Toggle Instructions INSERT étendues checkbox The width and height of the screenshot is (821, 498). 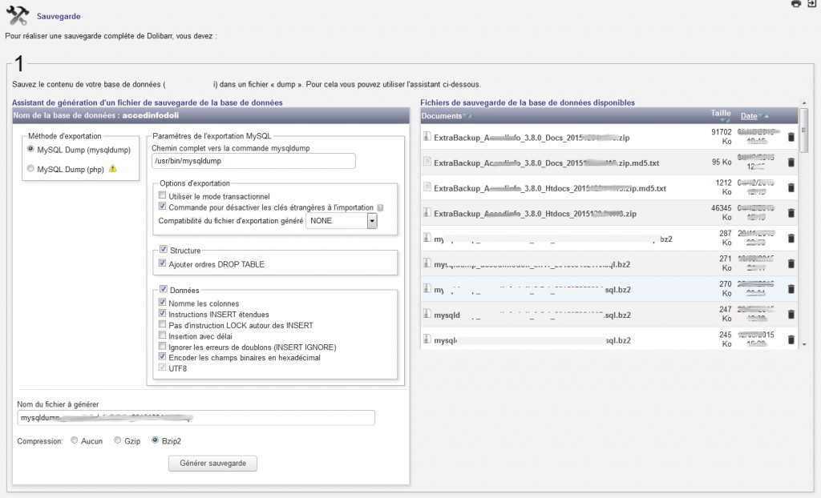[x=162, y=313]
